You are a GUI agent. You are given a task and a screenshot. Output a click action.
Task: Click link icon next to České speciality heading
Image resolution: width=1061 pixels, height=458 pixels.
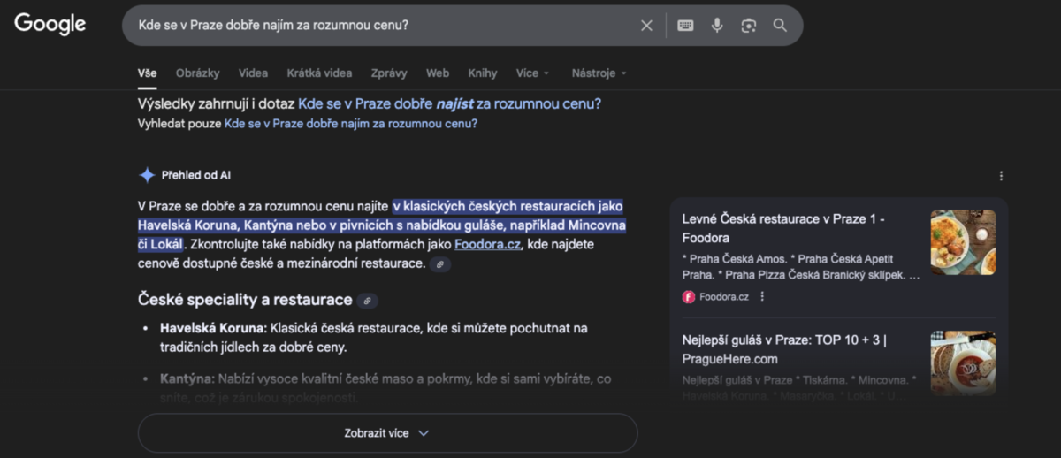368,301
